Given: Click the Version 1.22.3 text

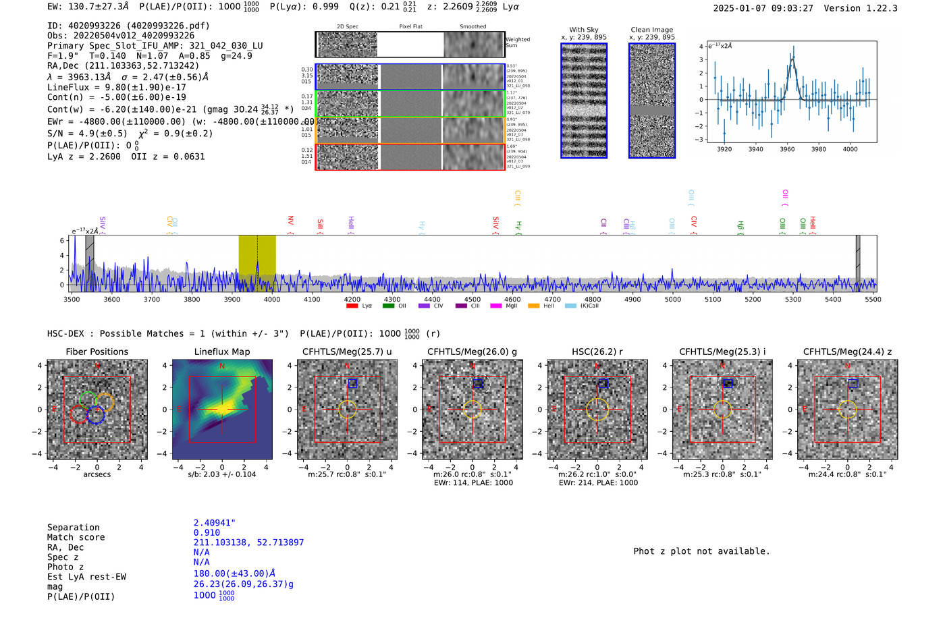Looking at the screenshot, I should (861, 8).
